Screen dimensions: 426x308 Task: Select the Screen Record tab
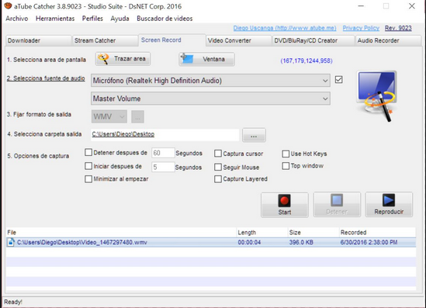tap(172, 40)
